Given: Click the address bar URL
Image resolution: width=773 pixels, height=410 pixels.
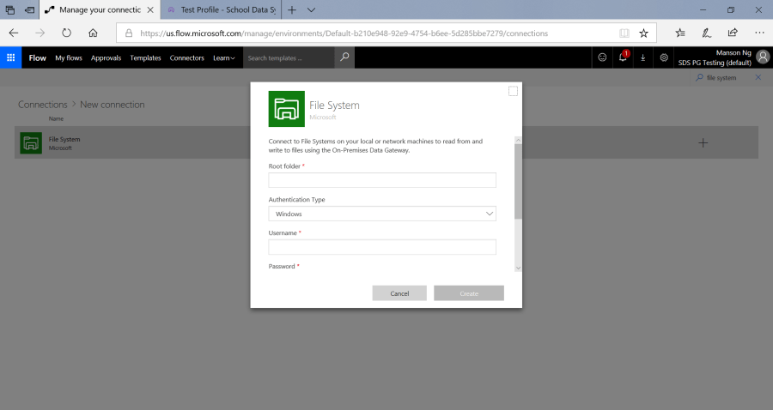Looking at the screenshot, I should tap(344, 33).
